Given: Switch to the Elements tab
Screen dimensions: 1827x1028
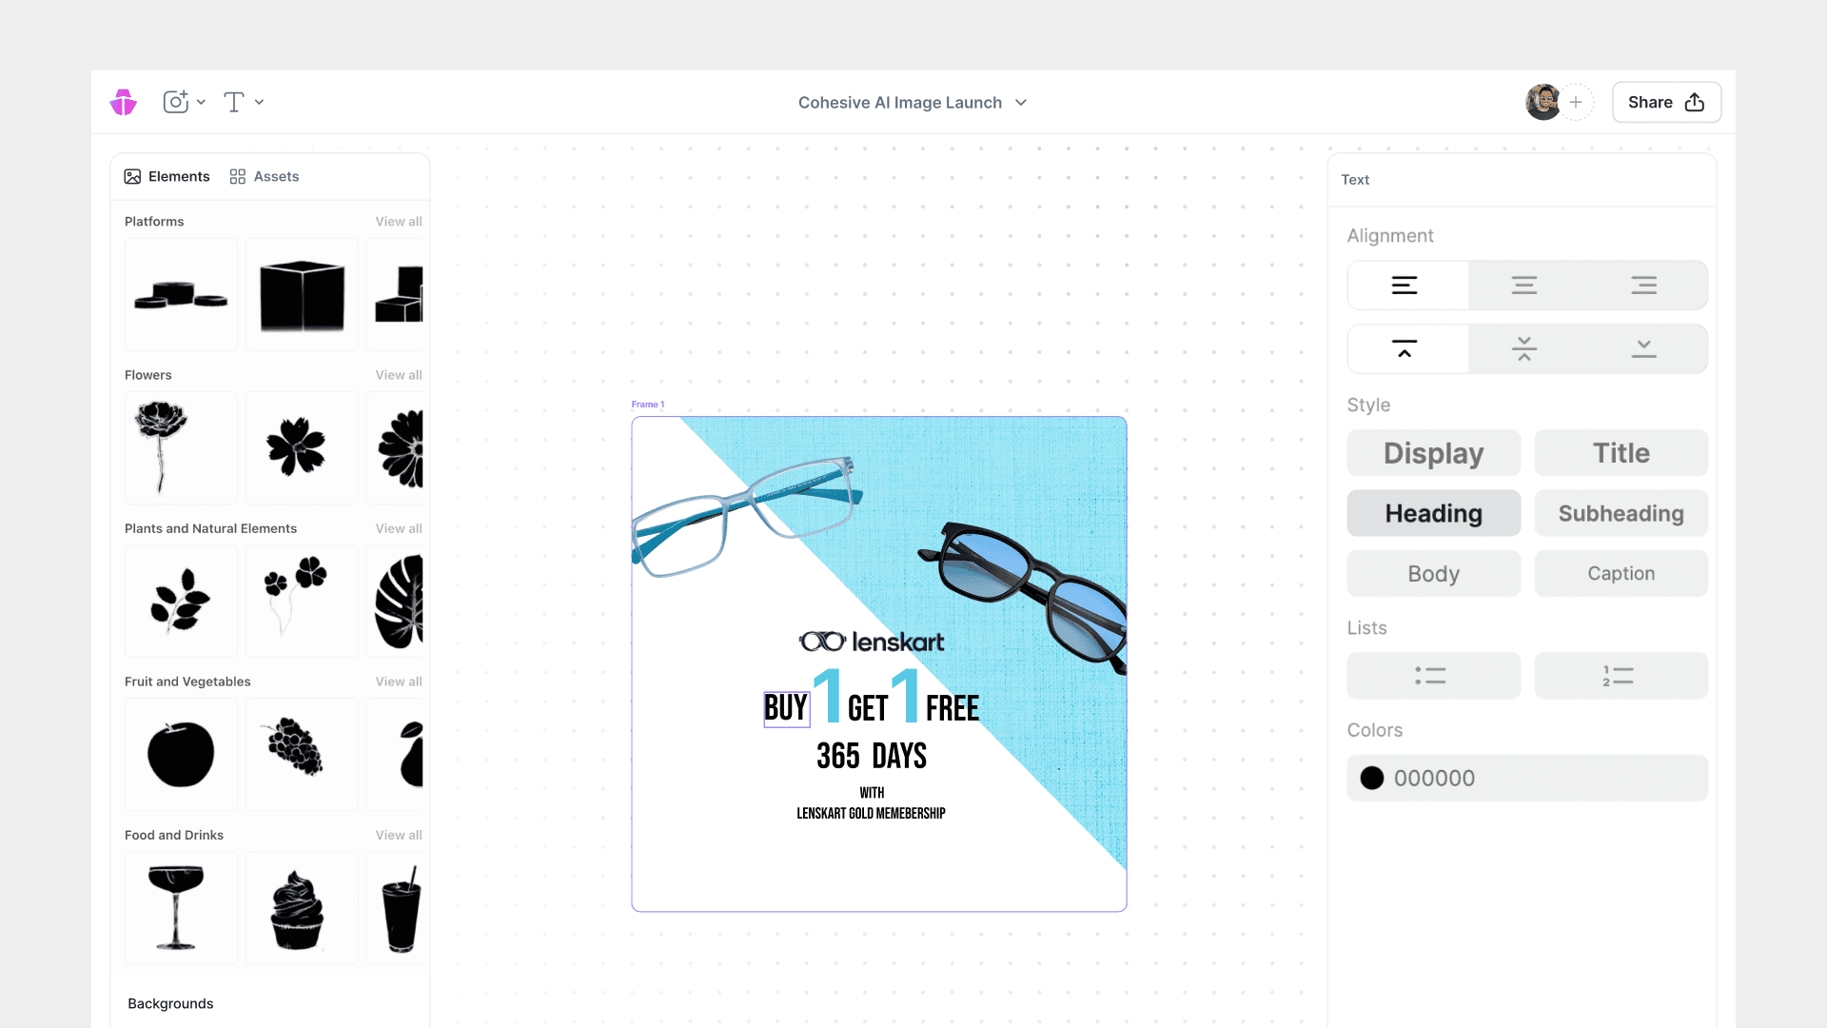Looking at the screenshot, I should (x=167, y=176).
